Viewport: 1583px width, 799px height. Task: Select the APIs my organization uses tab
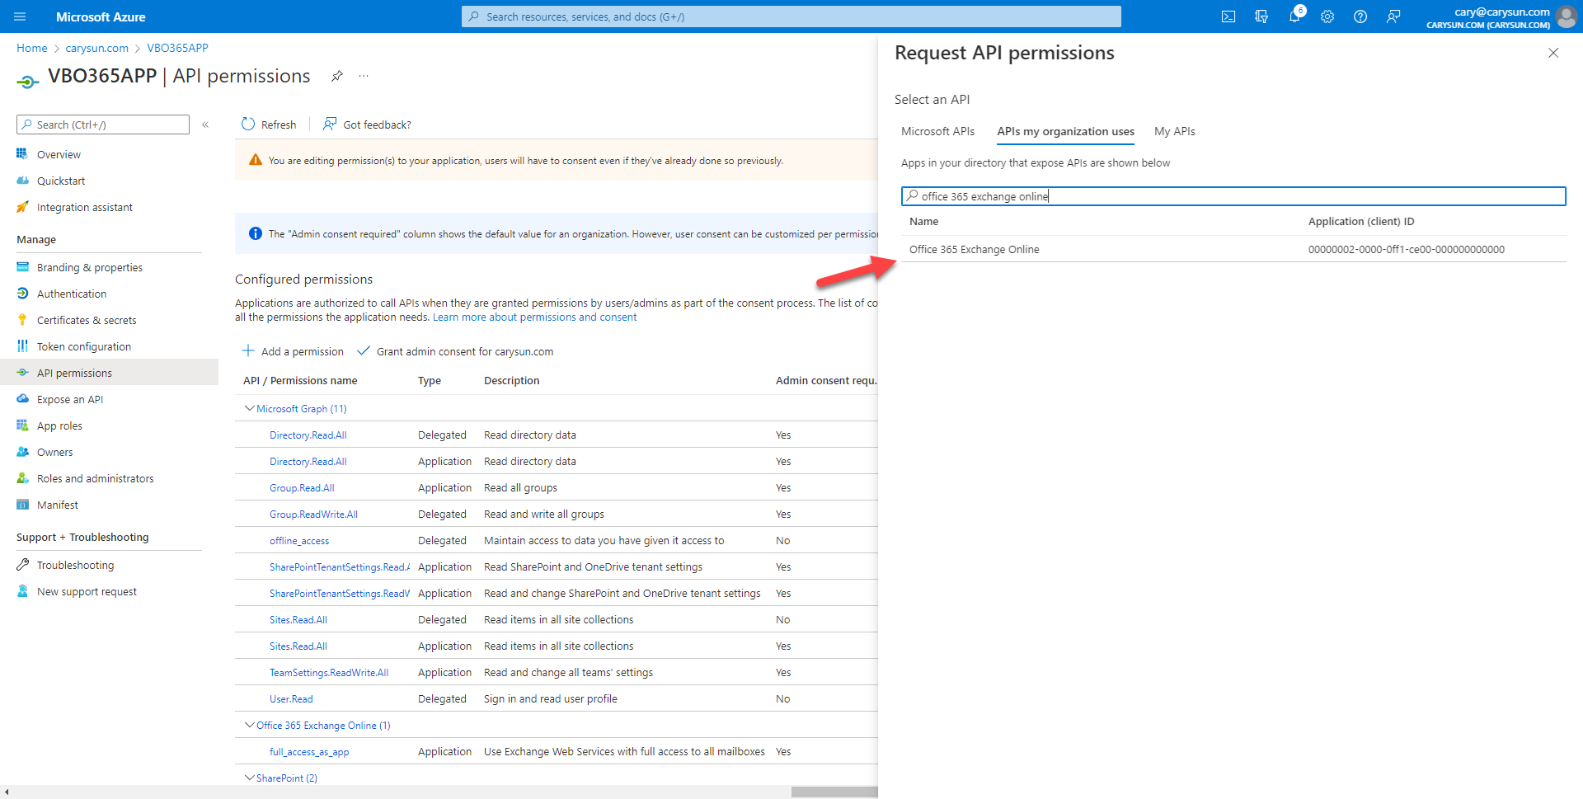click(1065, 131)
